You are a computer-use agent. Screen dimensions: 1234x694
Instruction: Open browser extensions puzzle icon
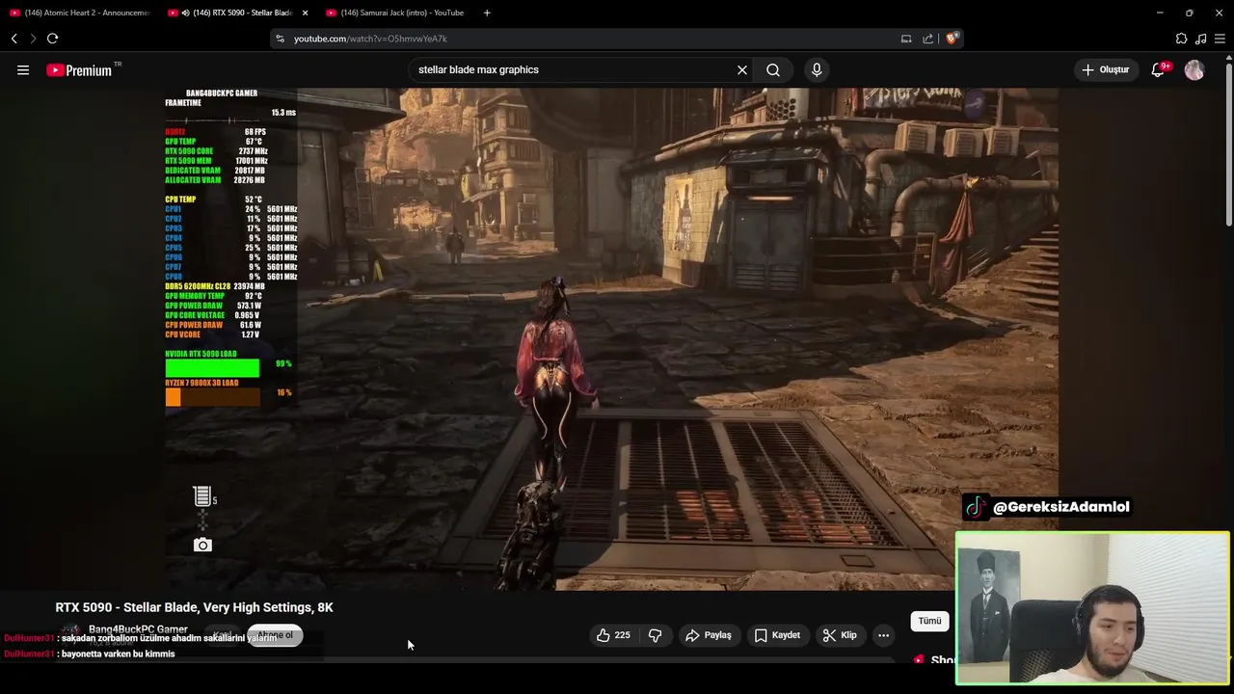coord(1181,39)
